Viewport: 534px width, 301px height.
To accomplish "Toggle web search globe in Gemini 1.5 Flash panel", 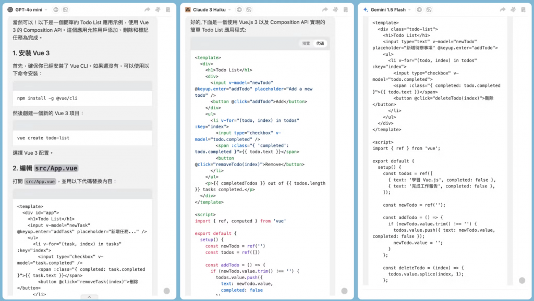I will click(x=419, y=9).
